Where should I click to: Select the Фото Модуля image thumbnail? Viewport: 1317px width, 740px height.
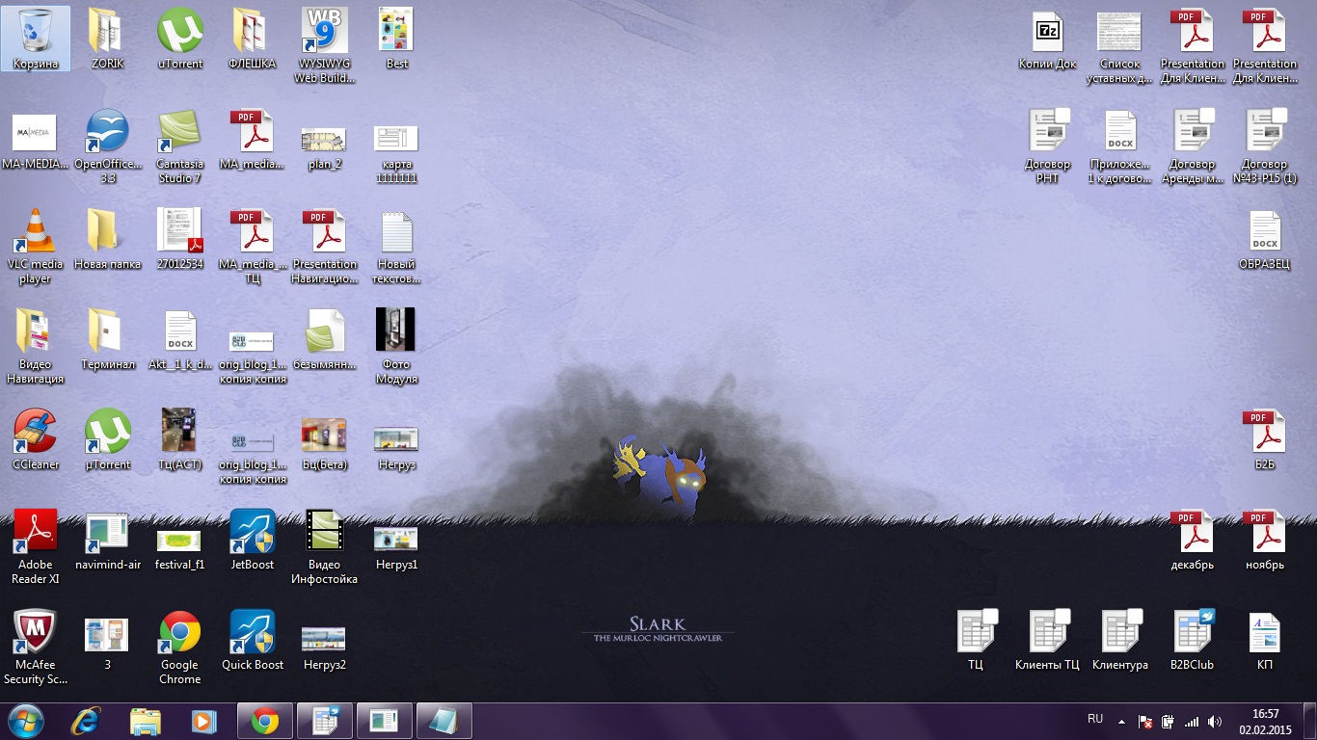(x=396, y=347)
